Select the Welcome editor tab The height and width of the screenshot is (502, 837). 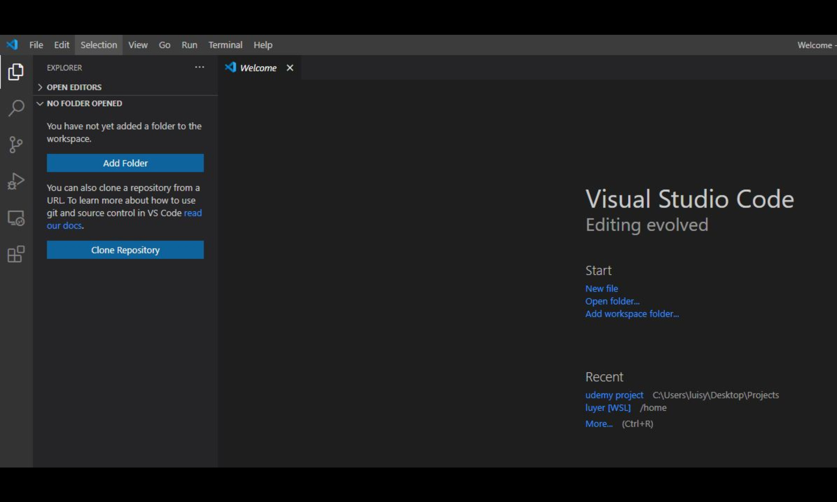[x=258, y=68]
